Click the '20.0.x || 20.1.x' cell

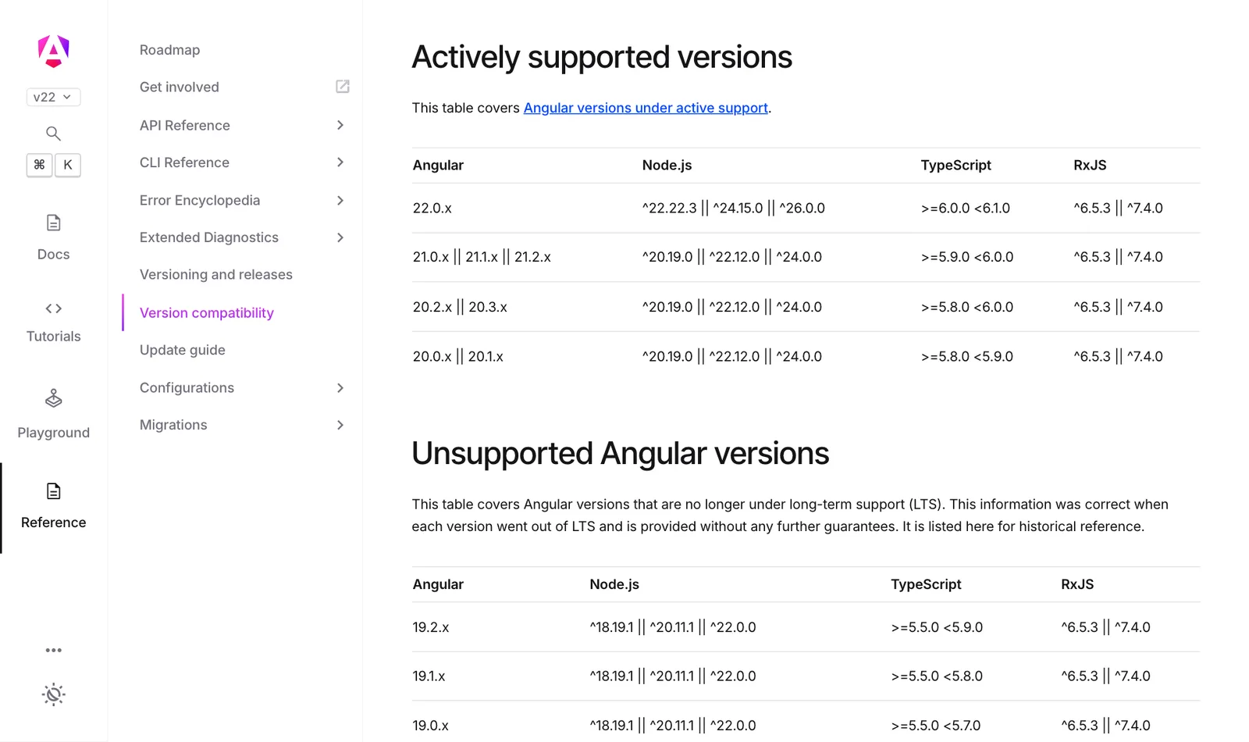(x=458, y=356)
